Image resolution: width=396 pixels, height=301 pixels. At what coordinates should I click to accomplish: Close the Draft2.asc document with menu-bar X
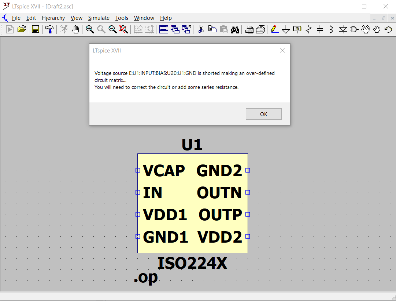click(392, 18)
